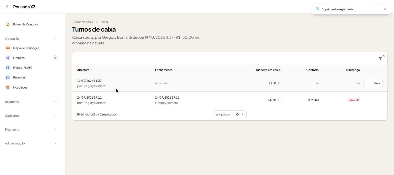Click the R$ 95,00 counted amount

point(313,100)
